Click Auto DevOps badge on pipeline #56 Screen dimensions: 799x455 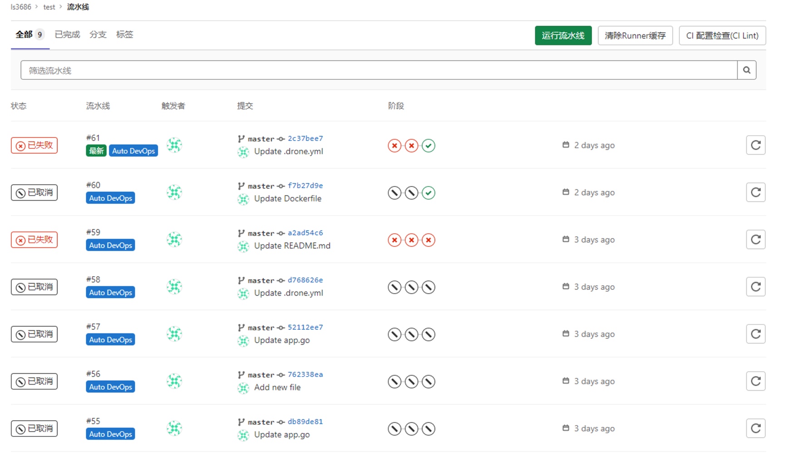click(110, 387)
